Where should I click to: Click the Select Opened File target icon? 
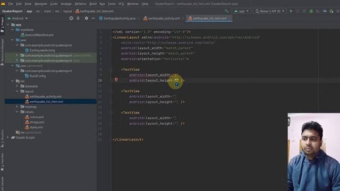[71, 19]
